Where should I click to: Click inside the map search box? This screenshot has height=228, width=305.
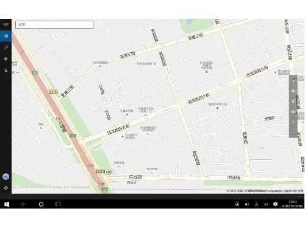point(54,24)
